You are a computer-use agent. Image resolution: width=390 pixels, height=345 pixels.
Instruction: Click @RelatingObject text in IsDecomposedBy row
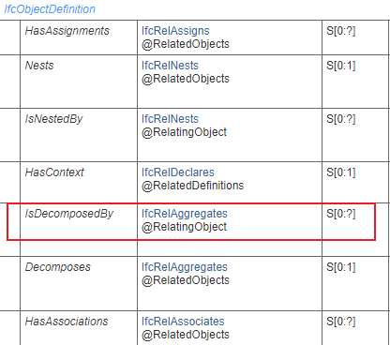pos(184,227)
